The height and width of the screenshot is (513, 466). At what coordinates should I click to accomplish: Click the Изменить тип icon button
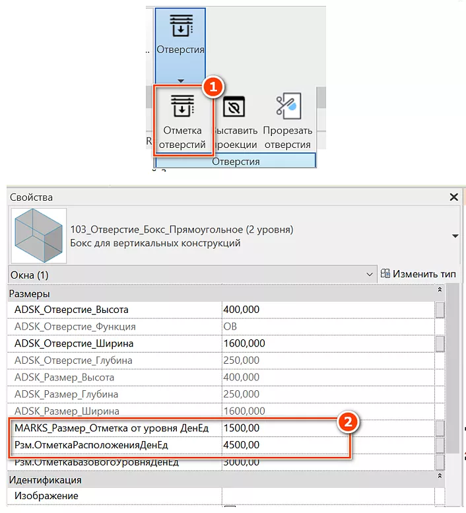pos(386,274)
